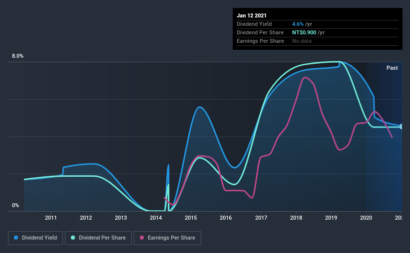Click the No data earnings value

[x=302, y=41]
